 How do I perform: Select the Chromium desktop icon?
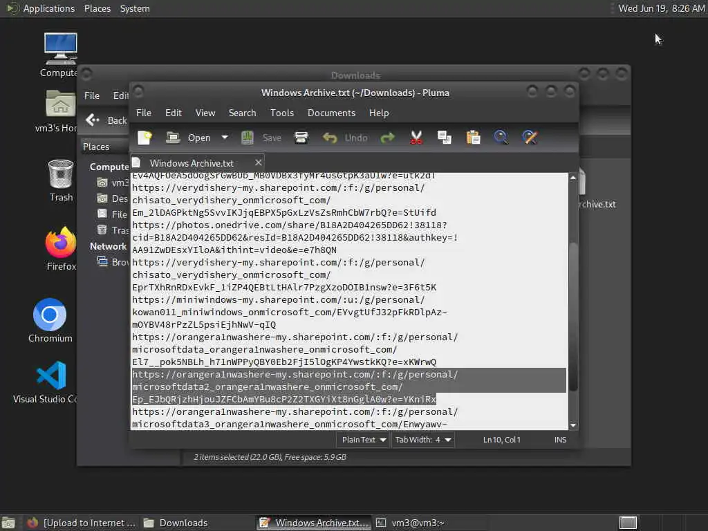(50, 321)
